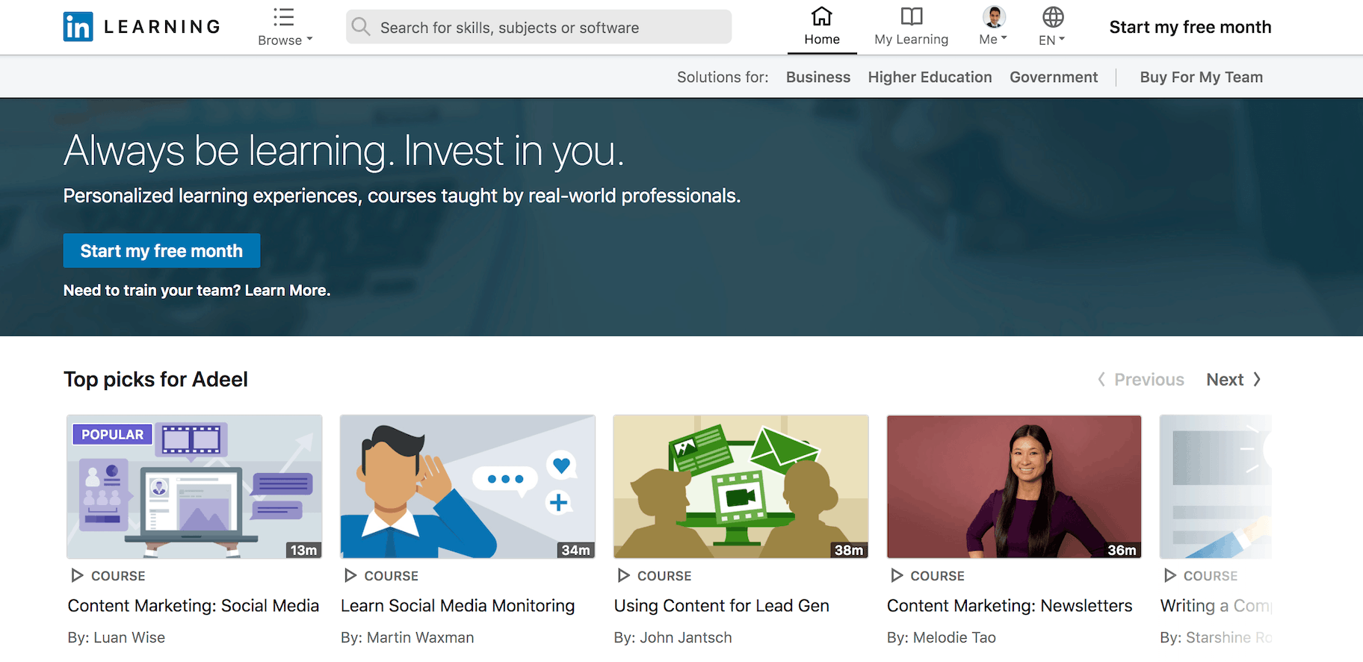The height and width of the screenshot is (662, 1363).
Task: Open Learn Social Media Monitoring thumbnail
Action: 468,486
